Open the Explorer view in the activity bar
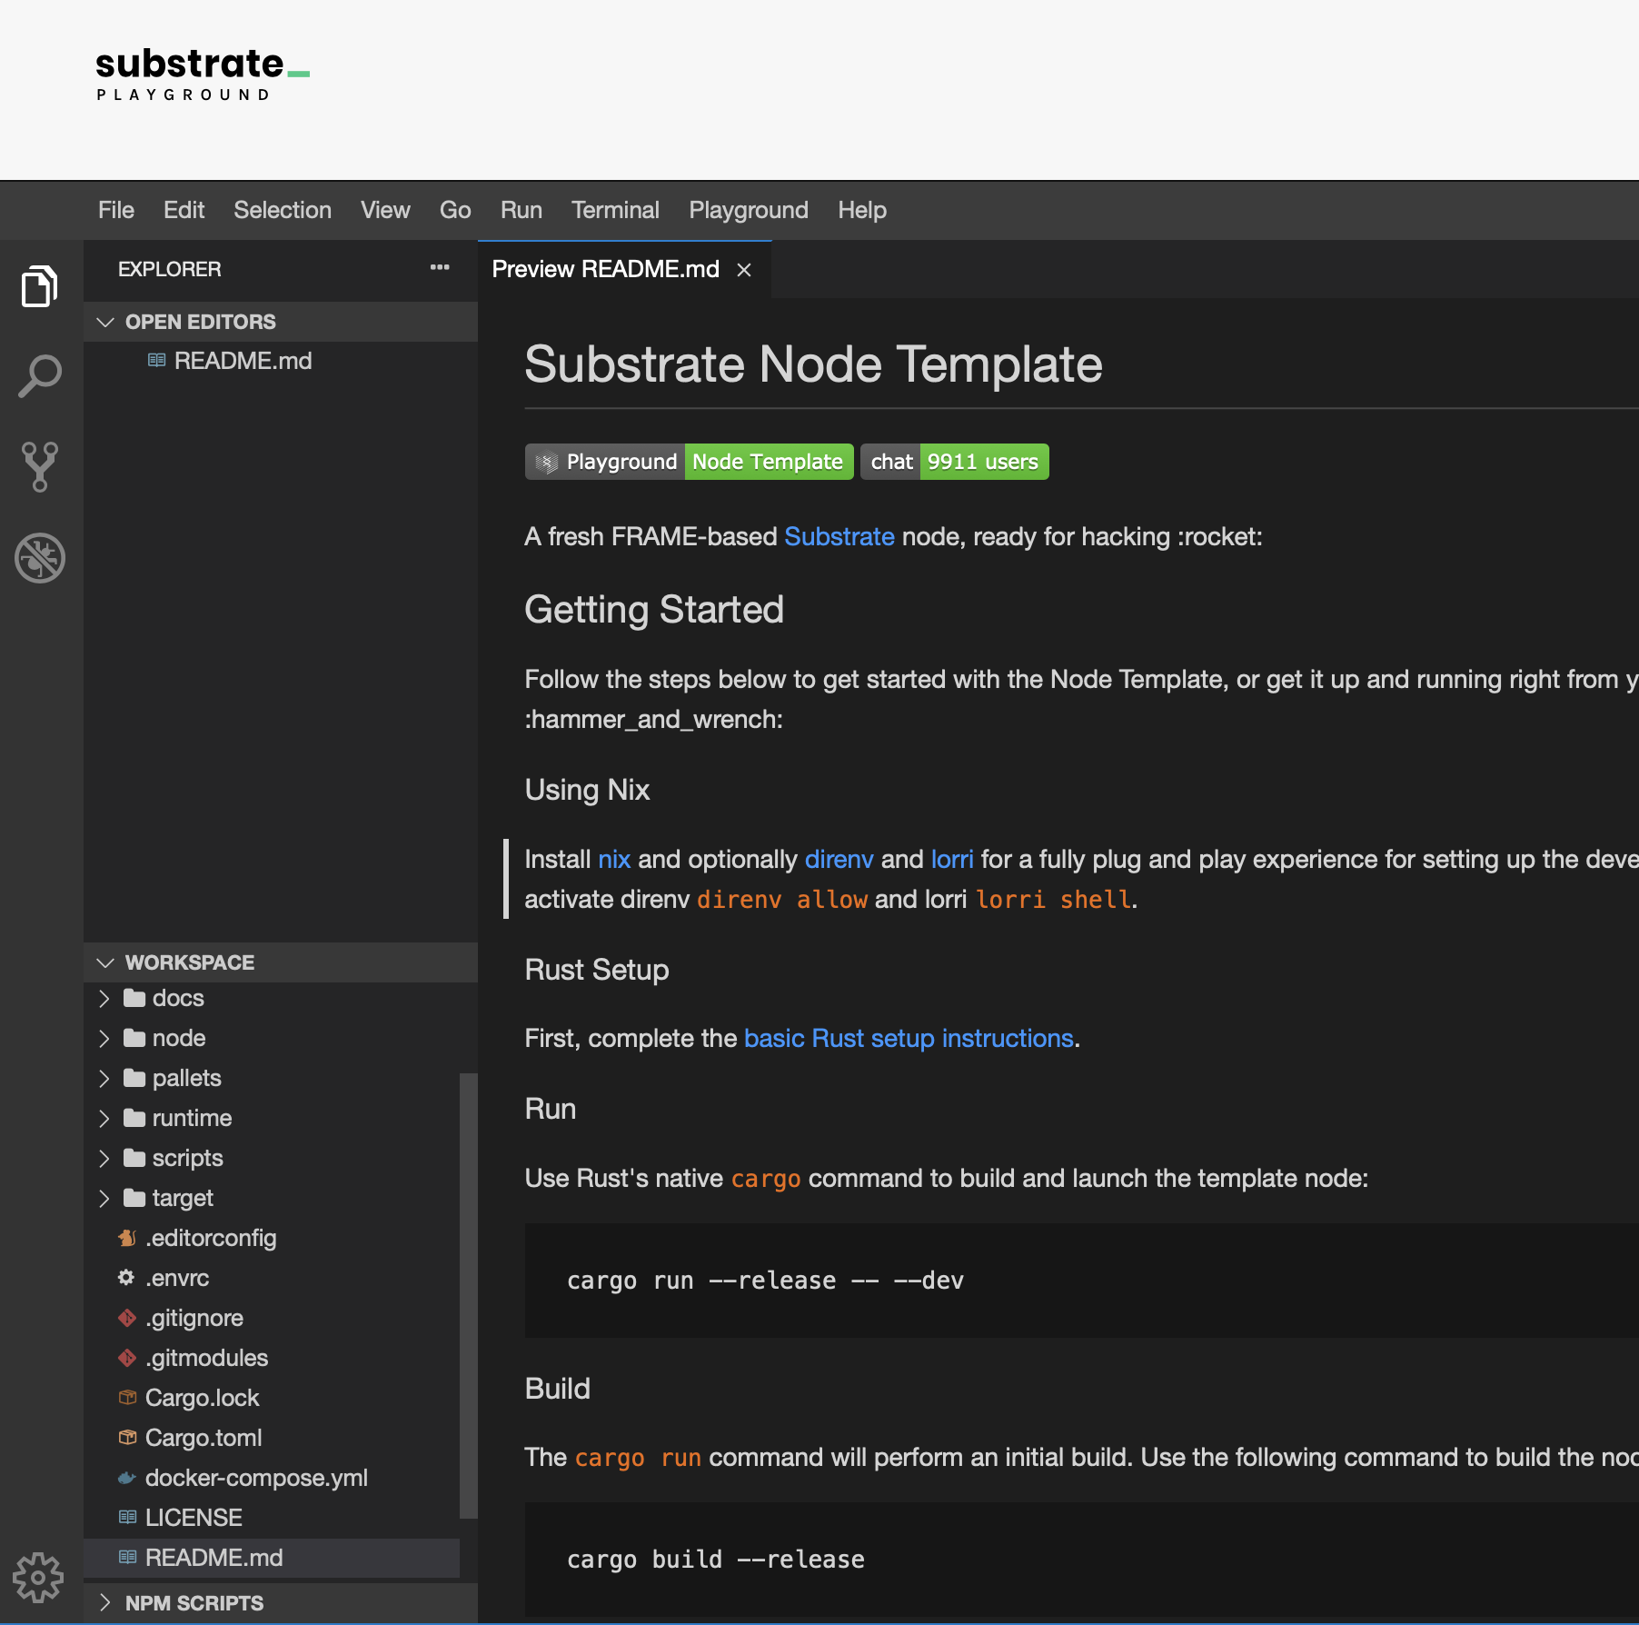Image resolution: width=1639 pixels, height=1625 pixels. [x=40, y=285]
